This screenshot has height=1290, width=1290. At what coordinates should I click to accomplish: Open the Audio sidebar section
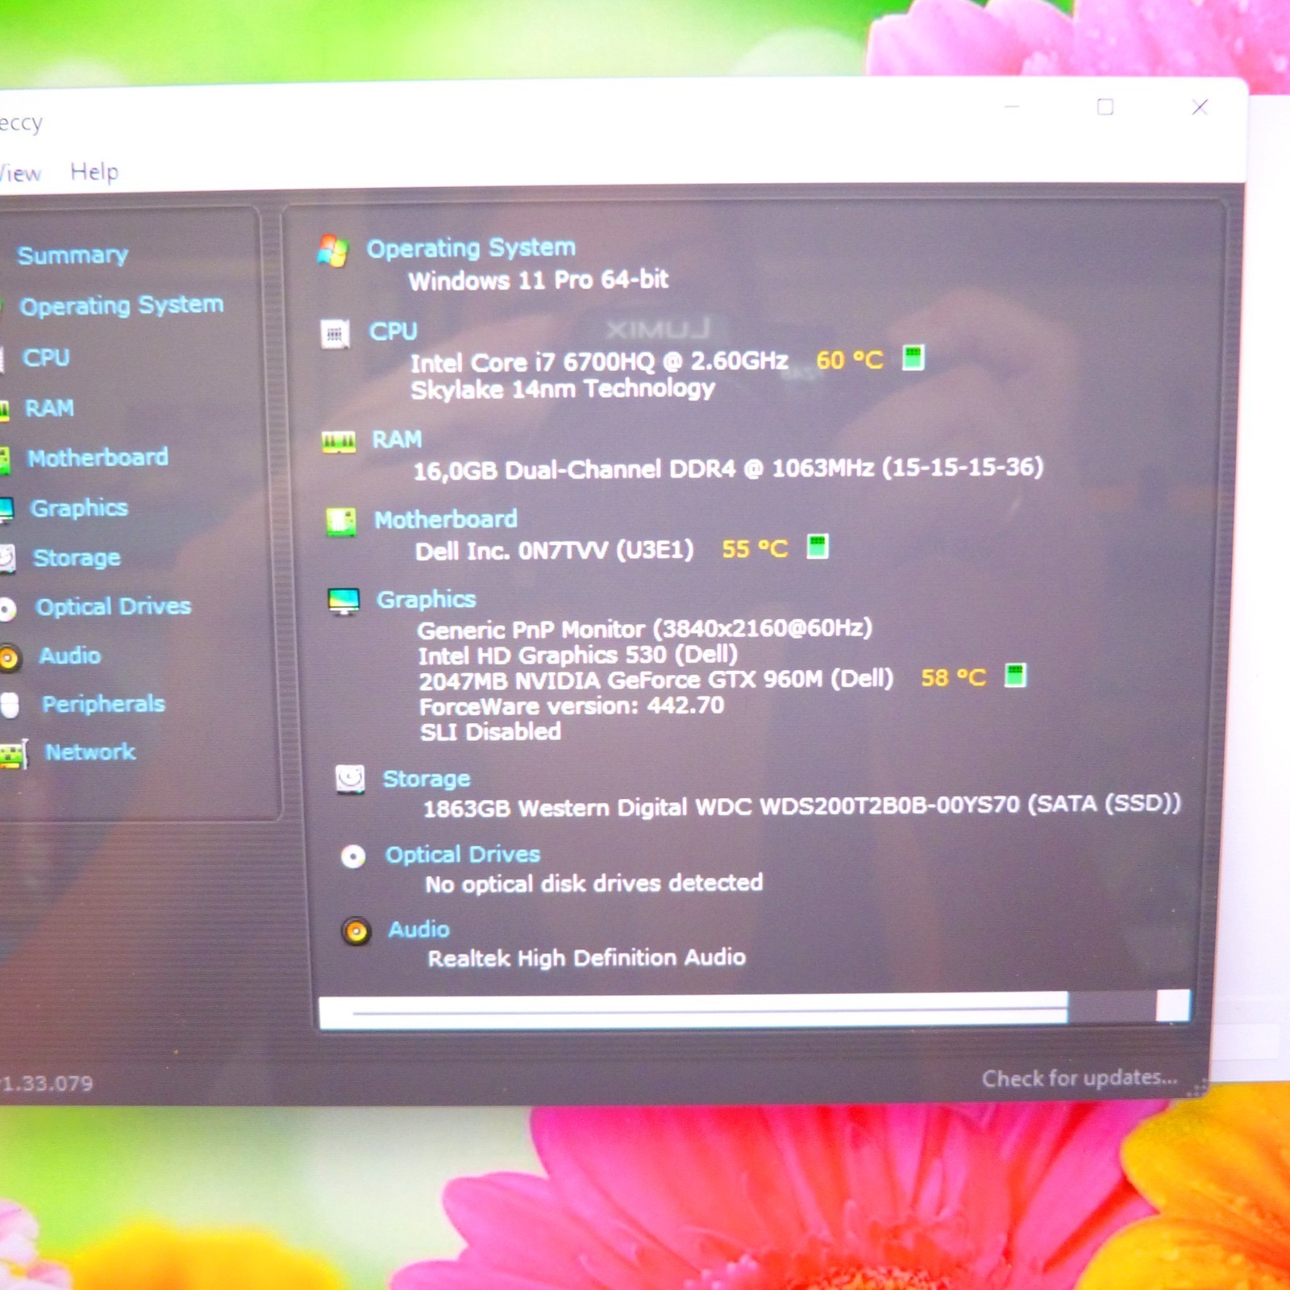tap(70, 655)
